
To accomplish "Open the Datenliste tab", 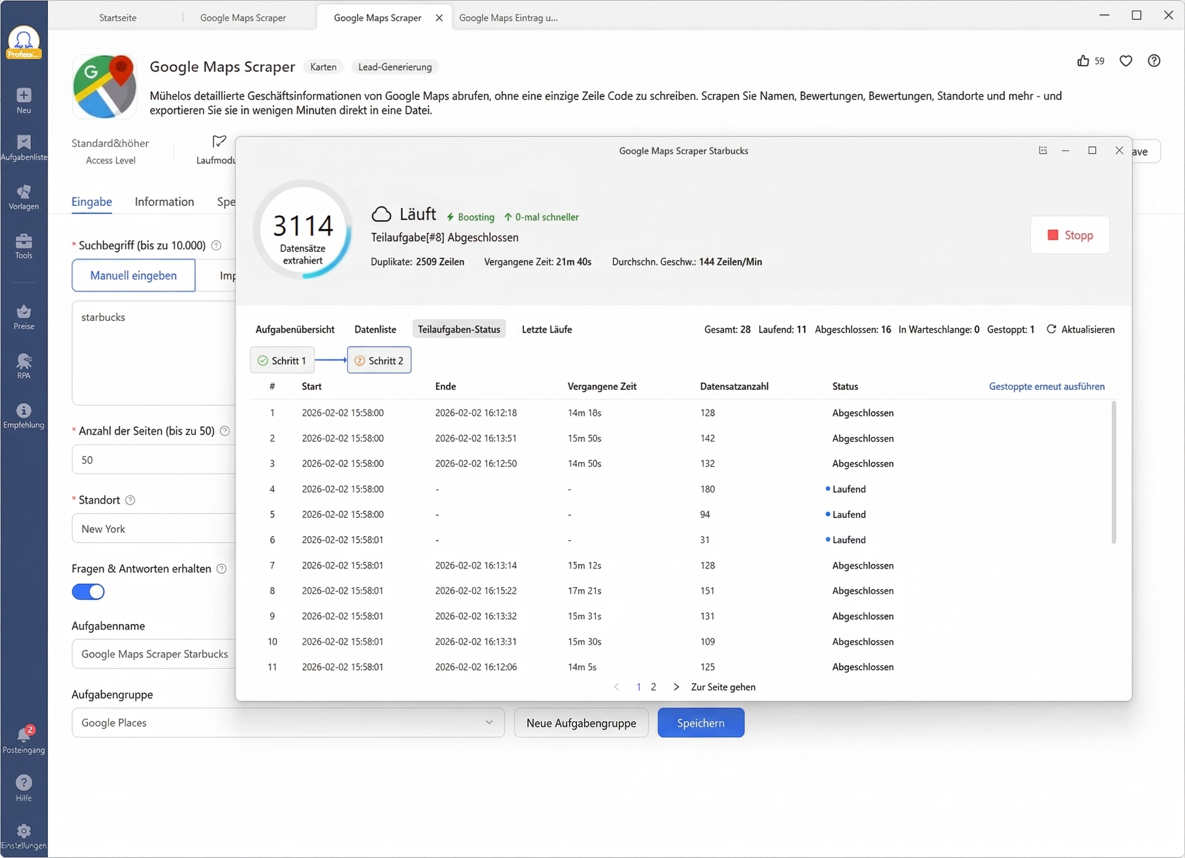I will [375, 329].
